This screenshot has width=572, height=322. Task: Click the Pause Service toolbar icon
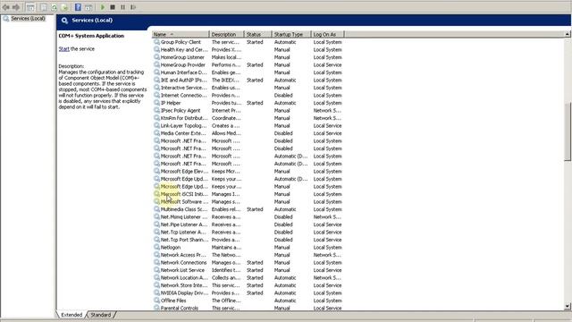tap(123, 7)
